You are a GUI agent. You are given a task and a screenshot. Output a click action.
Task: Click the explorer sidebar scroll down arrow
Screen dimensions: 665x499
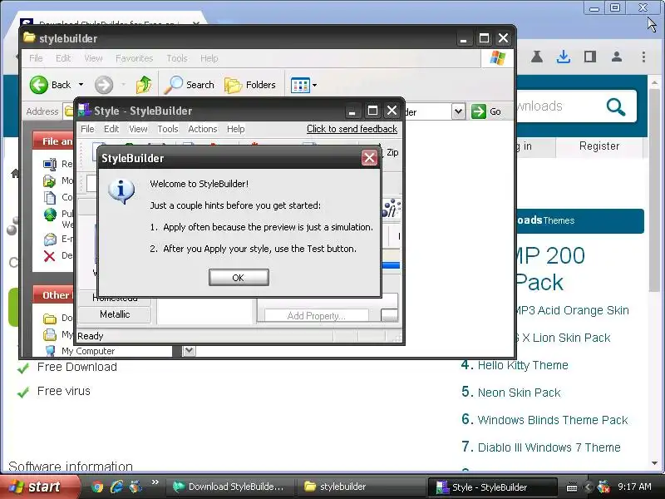190,351
